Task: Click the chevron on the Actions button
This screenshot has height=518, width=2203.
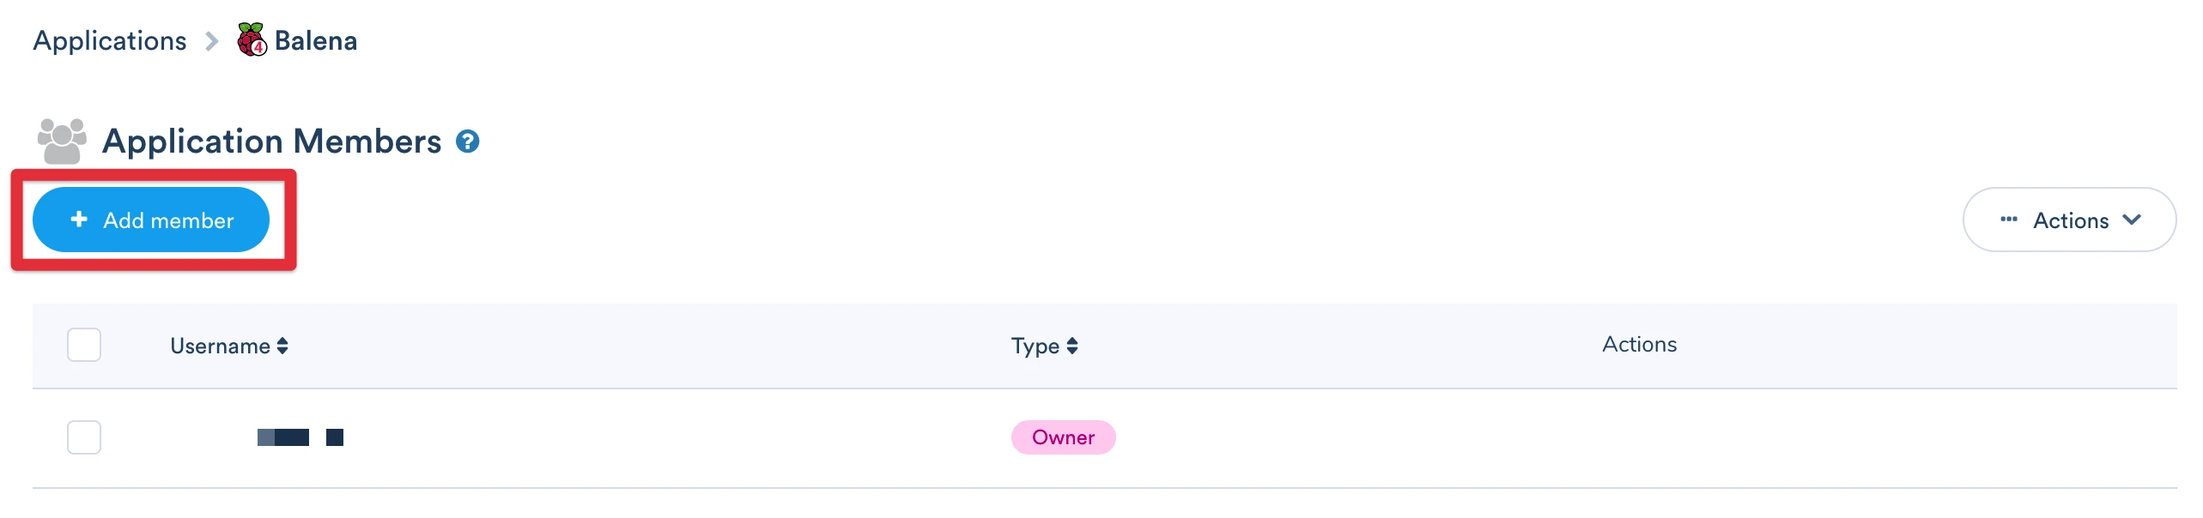Action: tap(2130, 220)
